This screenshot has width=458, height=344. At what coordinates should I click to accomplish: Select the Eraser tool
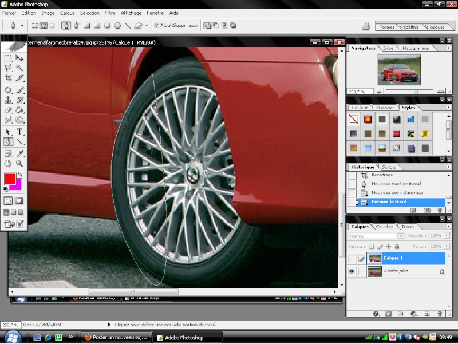tap(8, 110)
